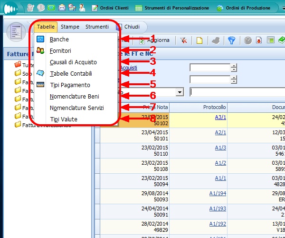
Task: Select the red Tutte folder in tree
Action: [x=18, y=65]
